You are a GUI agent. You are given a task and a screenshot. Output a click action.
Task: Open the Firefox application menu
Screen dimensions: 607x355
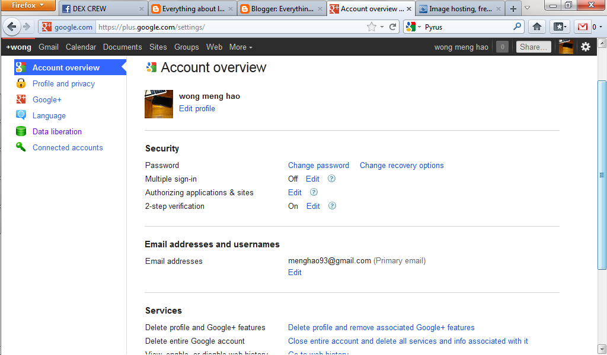point(28,5)
